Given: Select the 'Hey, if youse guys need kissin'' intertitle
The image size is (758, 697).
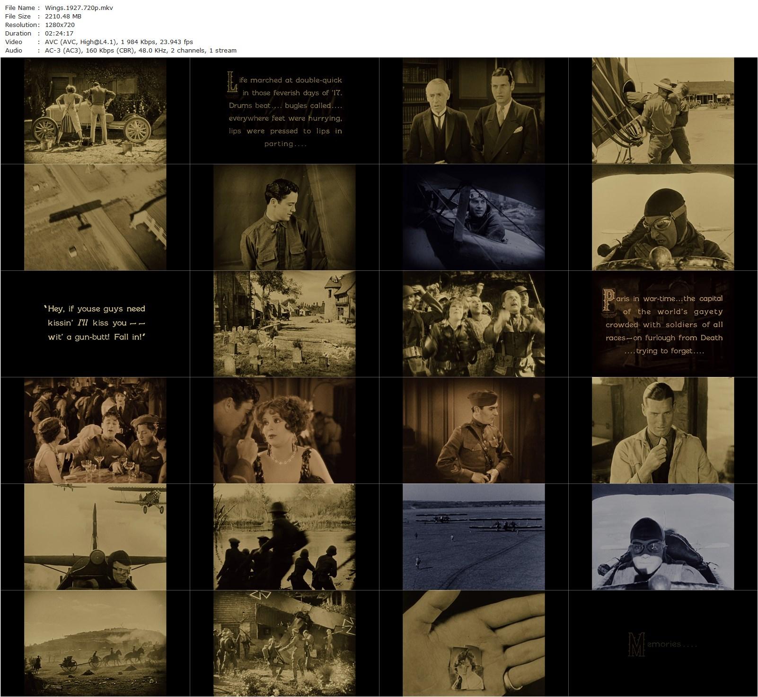Looking at the screenshot, I should (95, 323).
